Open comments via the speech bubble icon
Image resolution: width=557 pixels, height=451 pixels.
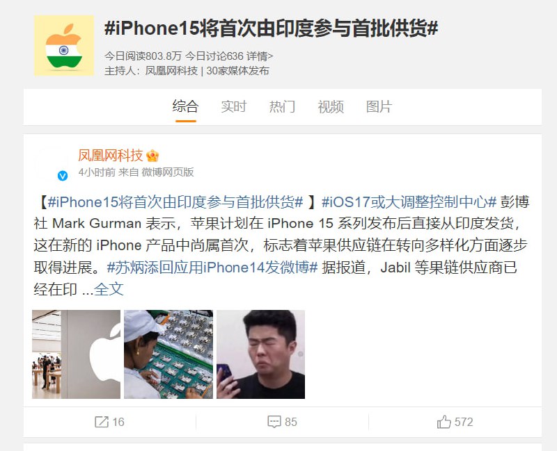274,422
